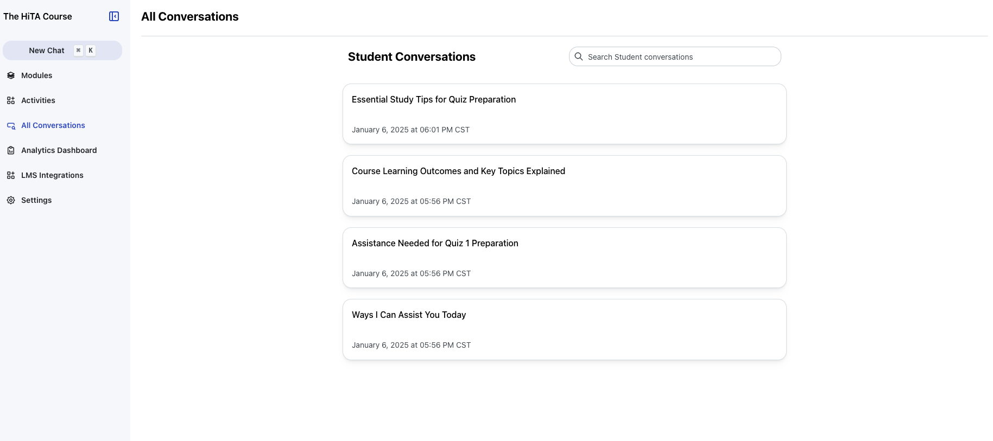This screenshot has height=441, width=993.
Task: Go to Activities page
Action: [x=38, y=100]
